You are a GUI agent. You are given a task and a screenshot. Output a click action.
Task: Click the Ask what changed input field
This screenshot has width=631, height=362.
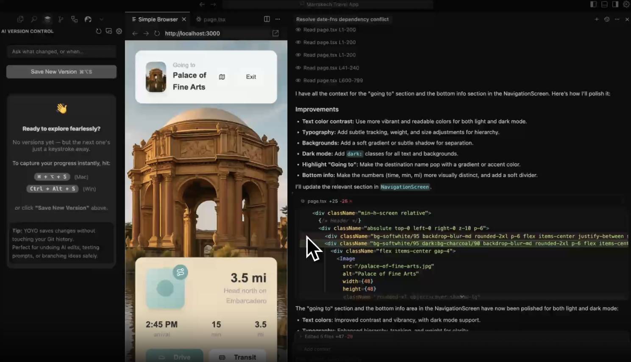(x=61, y=51)
